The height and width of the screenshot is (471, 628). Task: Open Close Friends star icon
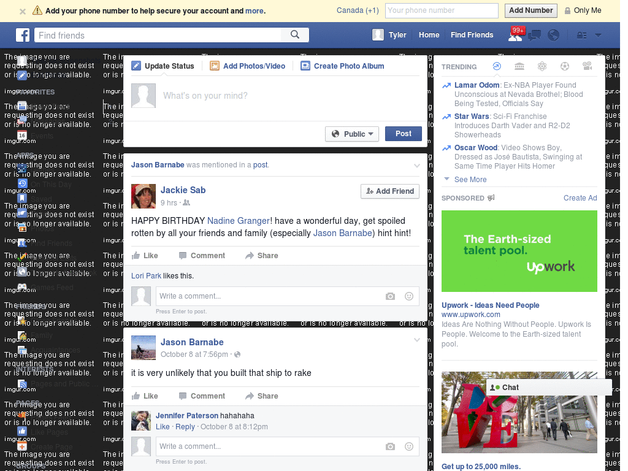(22, 320)
